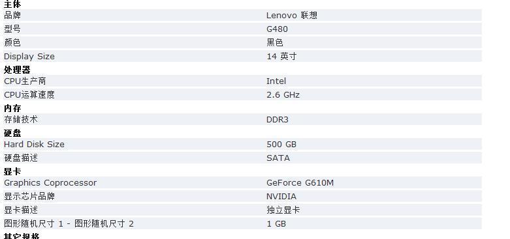
Task: Select the 黑色 color value
Action: tap(275, 42)
